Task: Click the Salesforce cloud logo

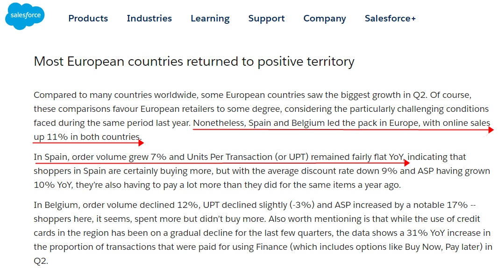Action: [25, 16]
